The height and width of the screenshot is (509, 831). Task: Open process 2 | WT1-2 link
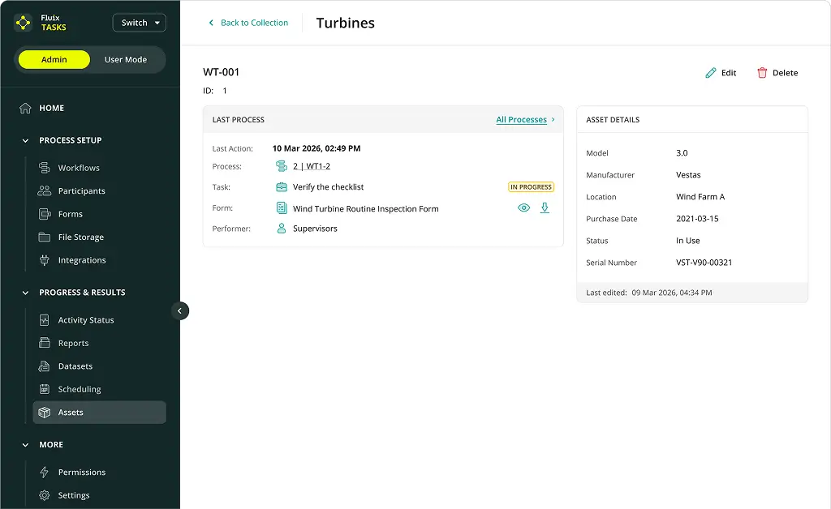click(311, 166)
